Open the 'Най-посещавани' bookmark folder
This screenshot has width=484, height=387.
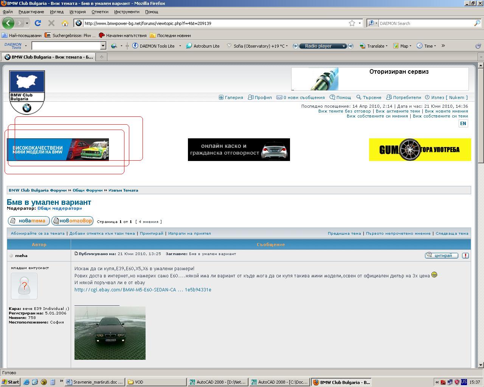(x=22, y=36)
